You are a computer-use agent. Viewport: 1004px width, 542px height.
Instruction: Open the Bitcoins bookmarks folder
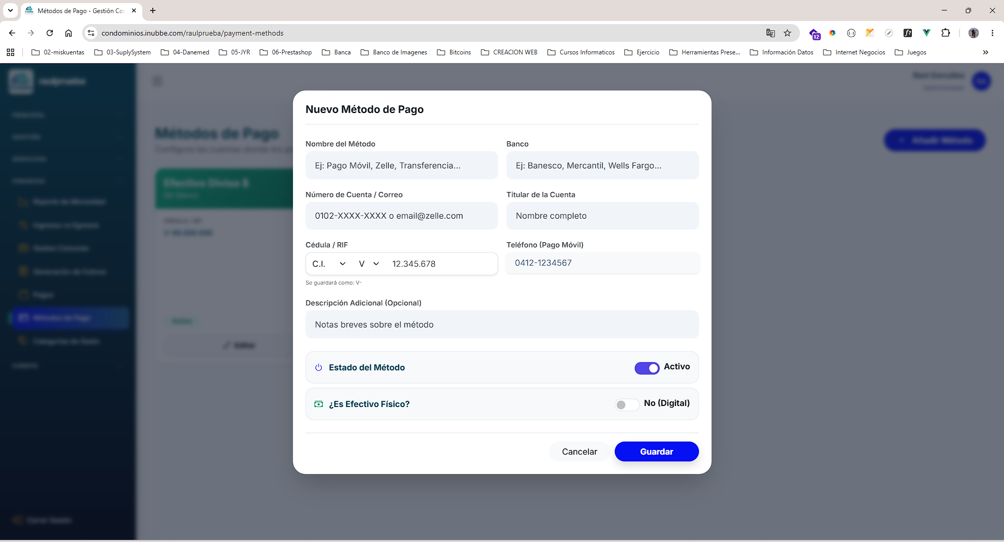pos(454,52)
